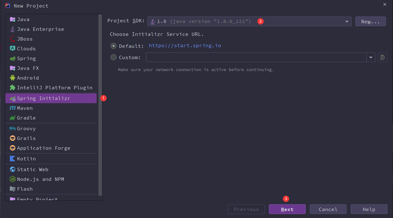Choose the Spring leaf icon

click(13, 59)
